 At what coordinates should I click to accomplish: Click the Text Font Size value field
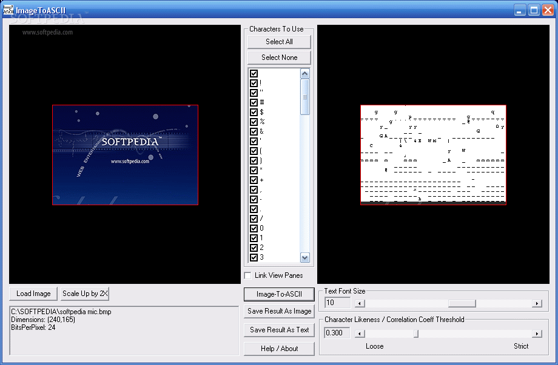337,303
